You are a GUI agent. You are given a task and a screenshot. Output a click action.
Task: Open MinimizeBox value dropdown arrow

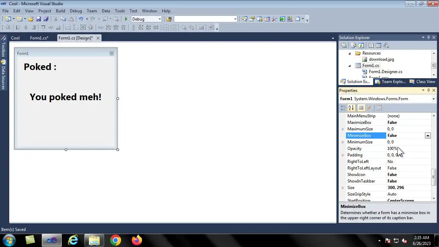point(428,136)
